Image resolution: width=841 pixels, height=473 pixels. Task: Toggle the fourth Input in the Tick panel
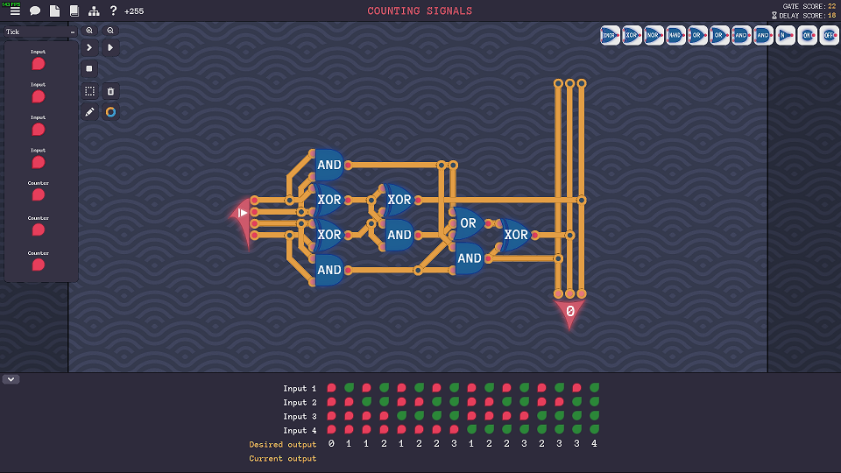[x=39, y=163]
